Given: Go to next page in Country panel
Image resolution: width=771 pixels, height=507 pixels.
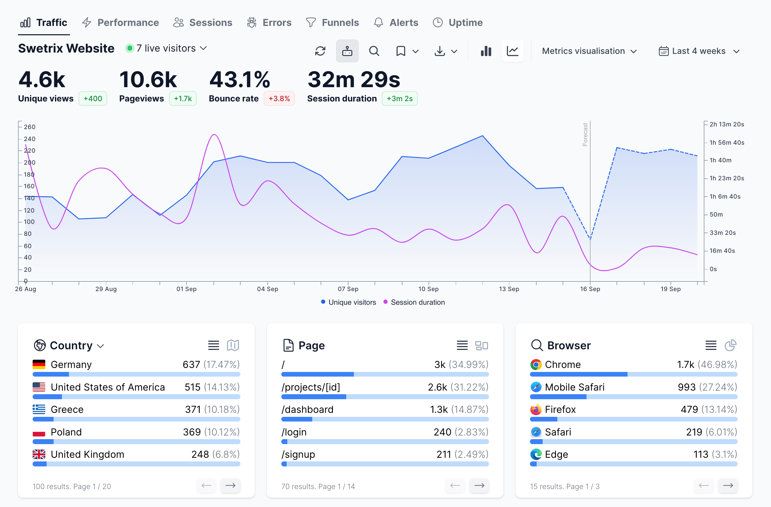Looking at the screenshot, I should (x=230, y=486).
